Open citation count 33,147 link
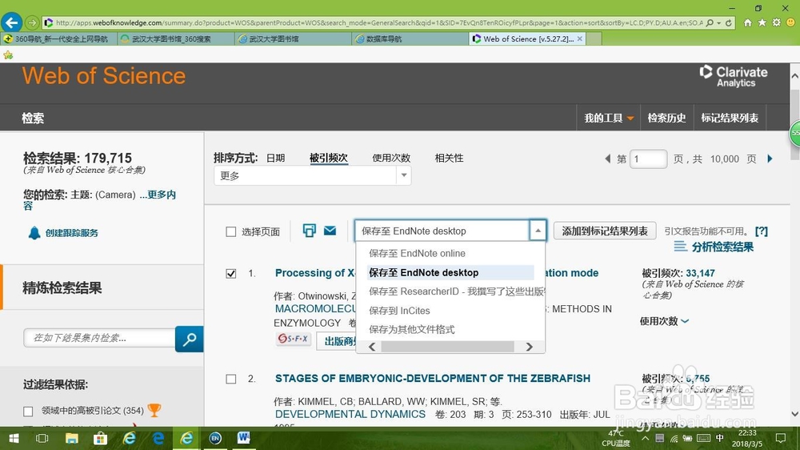Image resolution: width=800 pixels, height=450 pixels. [700, 273]
